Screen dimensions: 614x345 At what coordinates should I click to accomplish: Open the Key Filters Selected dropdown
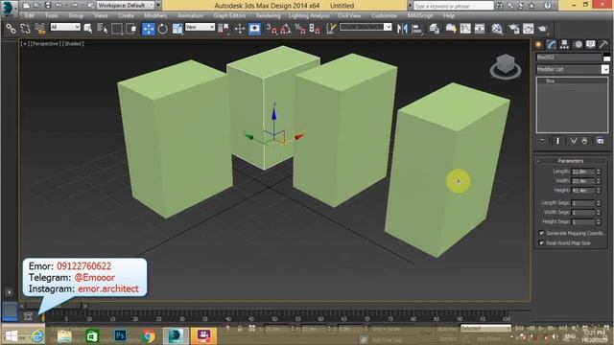pyautogui.click(x=486, y=328)
